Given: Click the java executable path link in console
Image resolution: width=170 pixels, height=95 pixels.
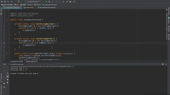Looking at the screenshot, I should tap(42, 66).
